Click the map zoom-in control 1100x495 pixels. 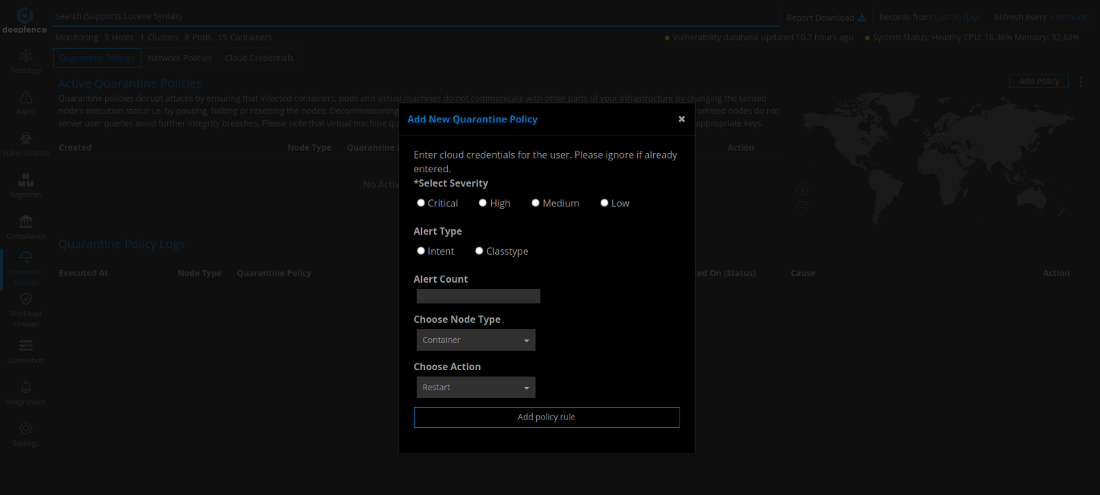[x=802, y=189]
